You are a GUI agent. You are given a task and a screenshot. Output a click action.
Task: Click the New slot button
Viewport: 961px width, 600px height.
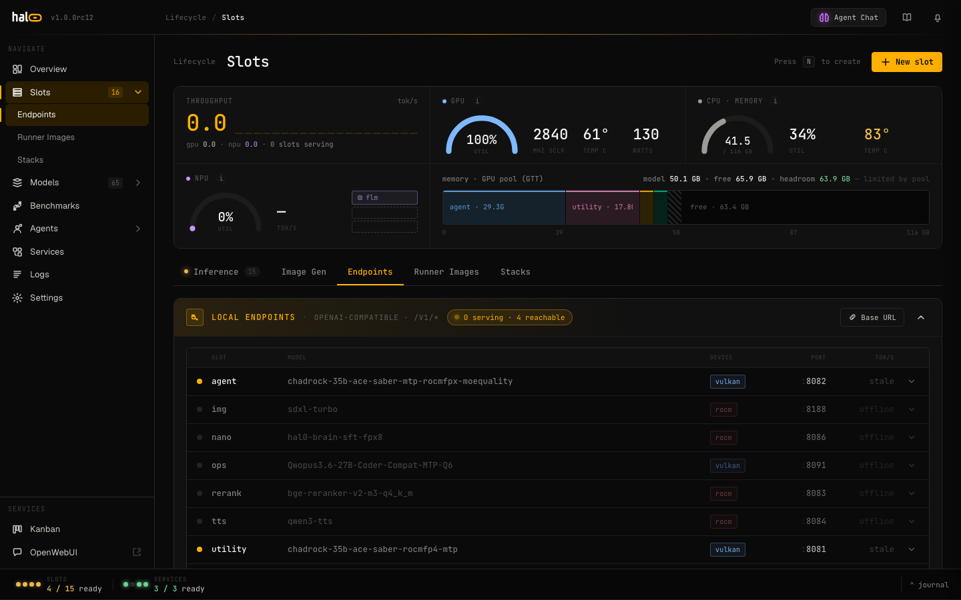click(x=907, y=62)
